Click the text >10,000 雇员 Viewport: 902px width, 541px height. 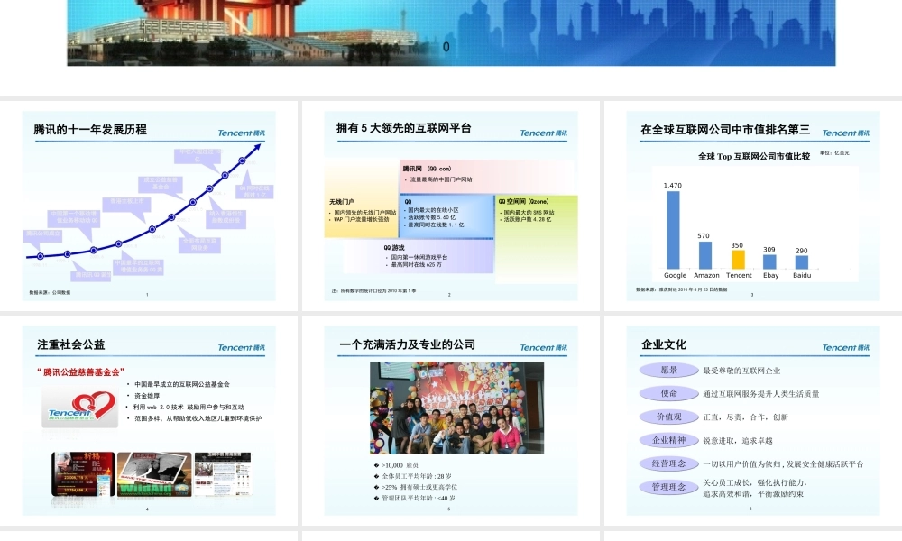pos(400,465)
